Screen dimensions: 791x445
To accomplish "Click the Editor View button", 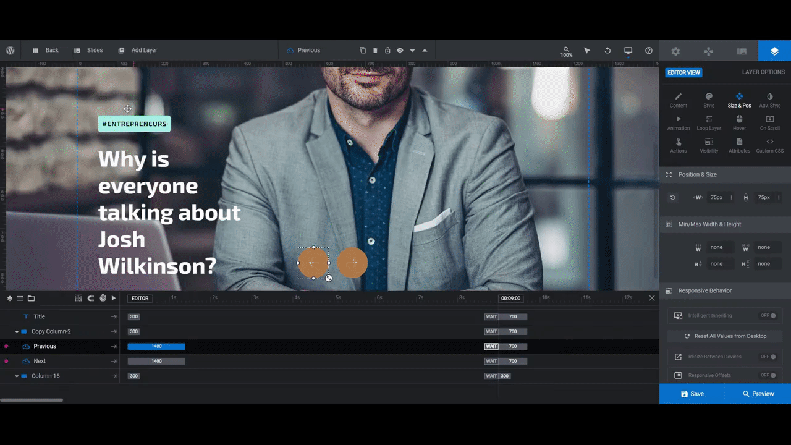I will point(683,72).
